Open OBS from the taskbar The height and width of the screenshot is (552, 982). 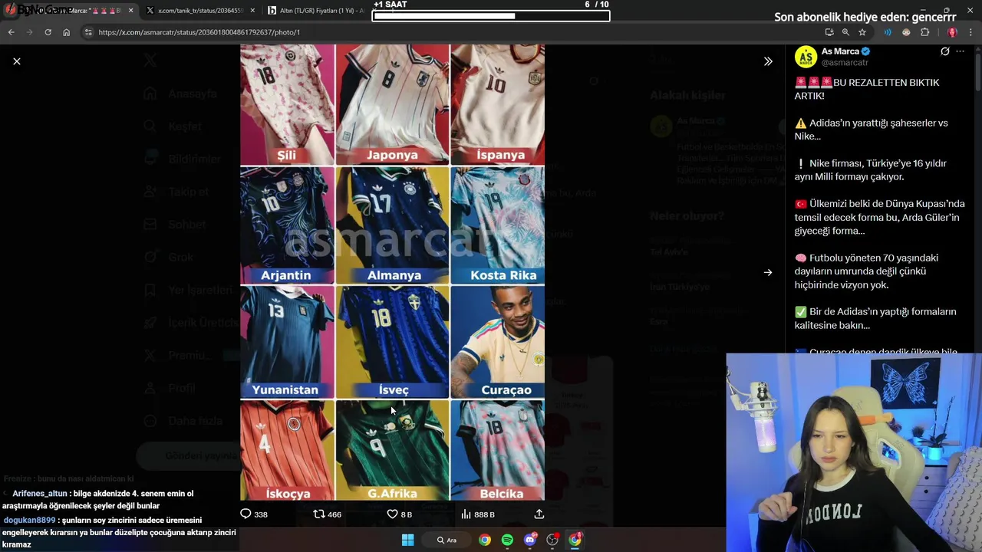pos(552,540)
